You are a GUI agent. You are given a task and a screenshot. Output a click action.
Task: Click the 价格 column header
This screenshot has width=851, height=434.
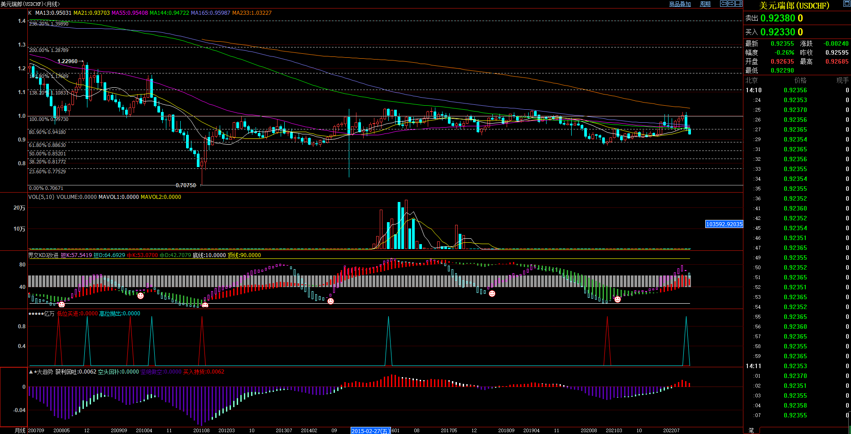(x=800, y=80)
